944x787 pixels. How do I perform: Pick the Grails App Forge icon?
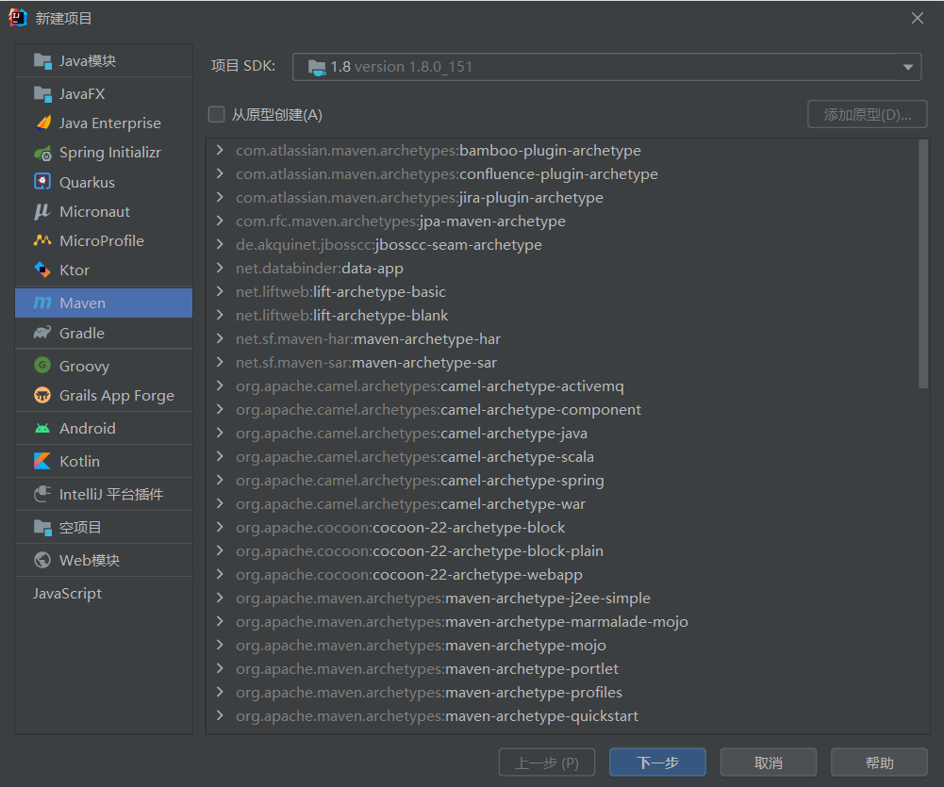click(x=42, y=396)
